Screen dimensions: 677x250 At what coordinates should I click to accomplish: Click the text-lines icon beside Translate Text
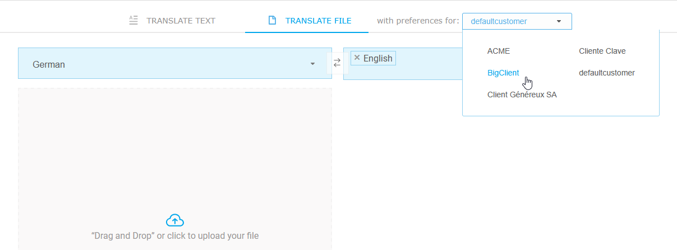pos(133,21)
